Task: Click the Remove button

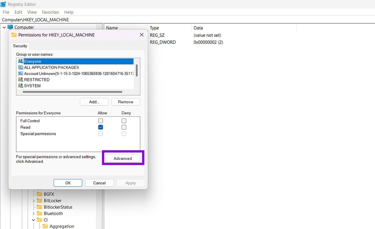Action: (x=126, y=102)
